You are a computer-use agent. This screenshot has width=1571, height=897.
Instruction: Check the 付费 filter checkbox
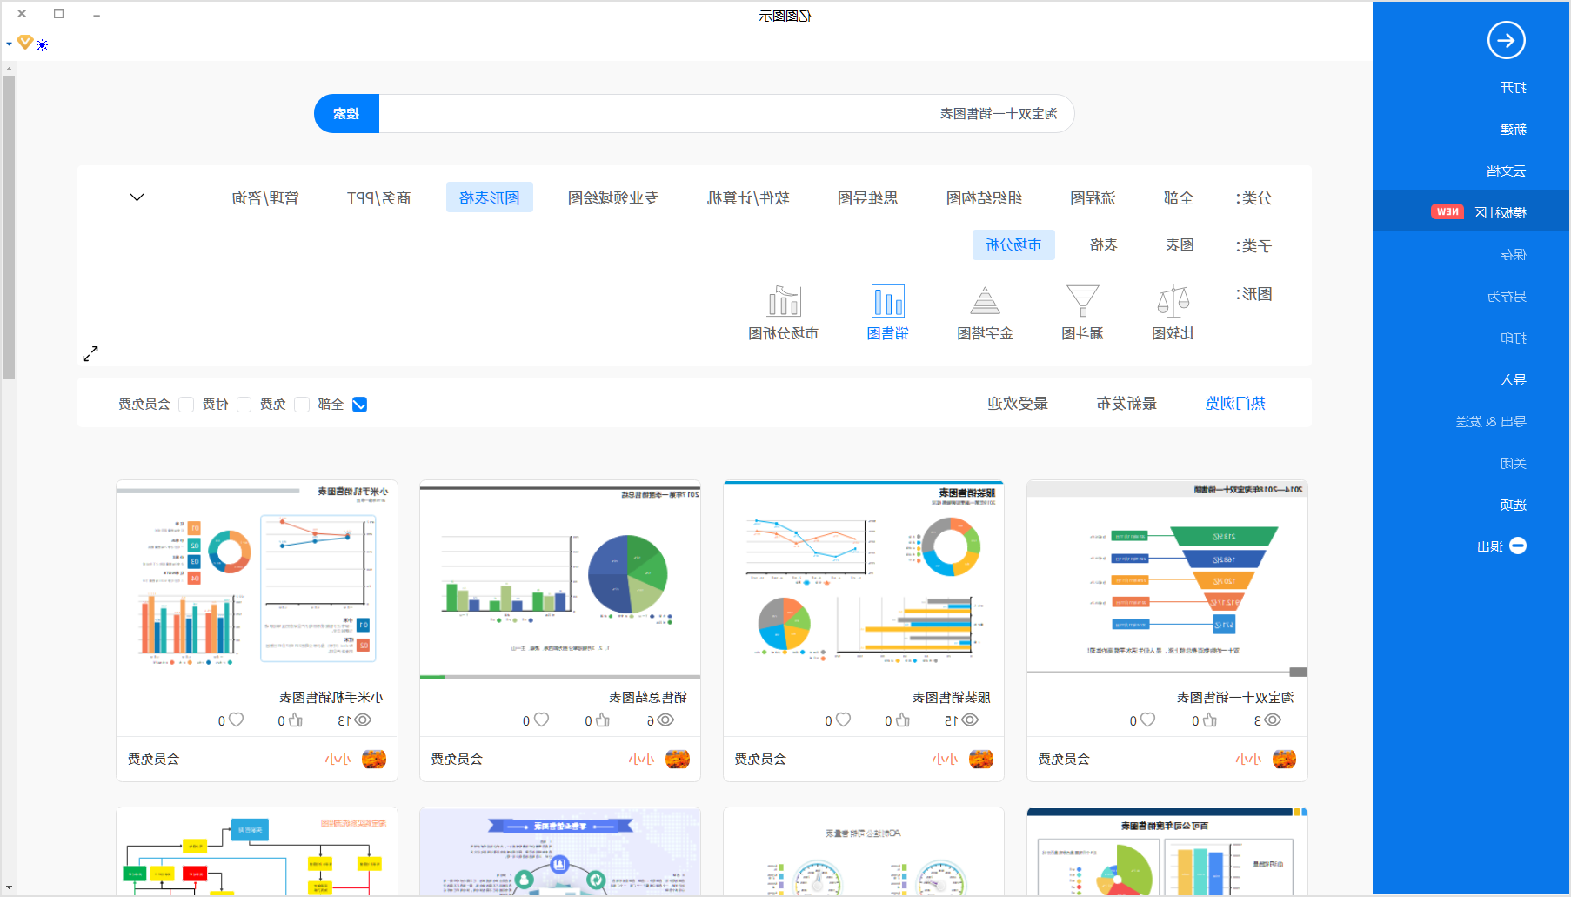[x=244, y=405]
